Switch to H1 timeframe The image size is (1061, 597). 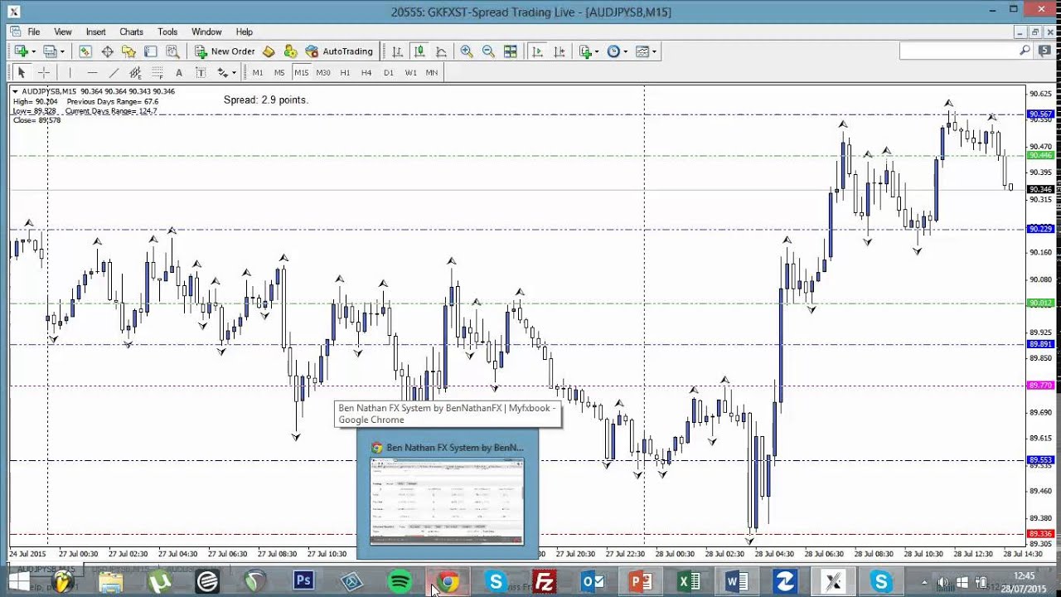click(345, 73)
